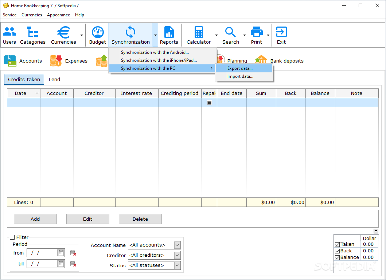Sort by the End date column header

[x=232, y=93]
